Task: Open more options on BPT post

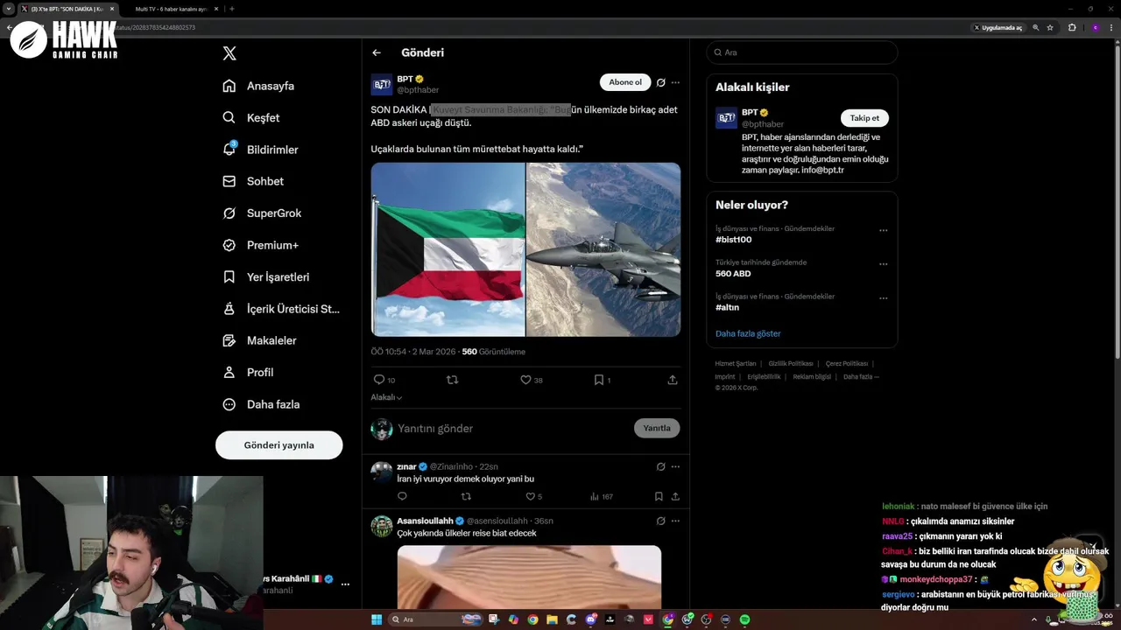Action: [675, 82]
